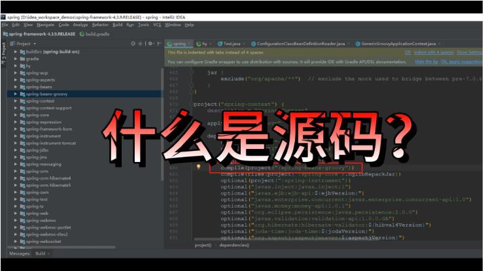Click project() breadcrumb below editor

[x=203, y=246]
